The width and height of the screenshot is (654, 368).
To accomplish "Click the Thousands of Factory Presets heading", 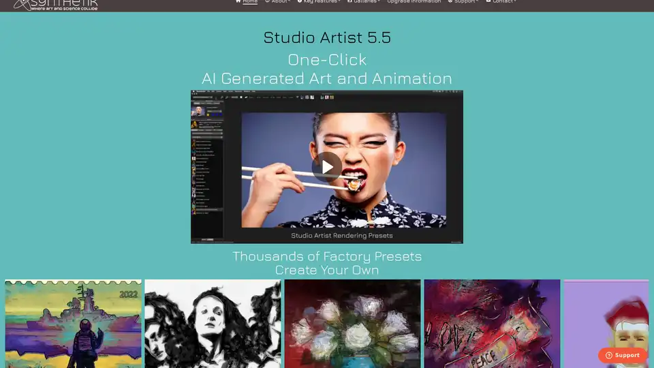I will click(327, 257).
